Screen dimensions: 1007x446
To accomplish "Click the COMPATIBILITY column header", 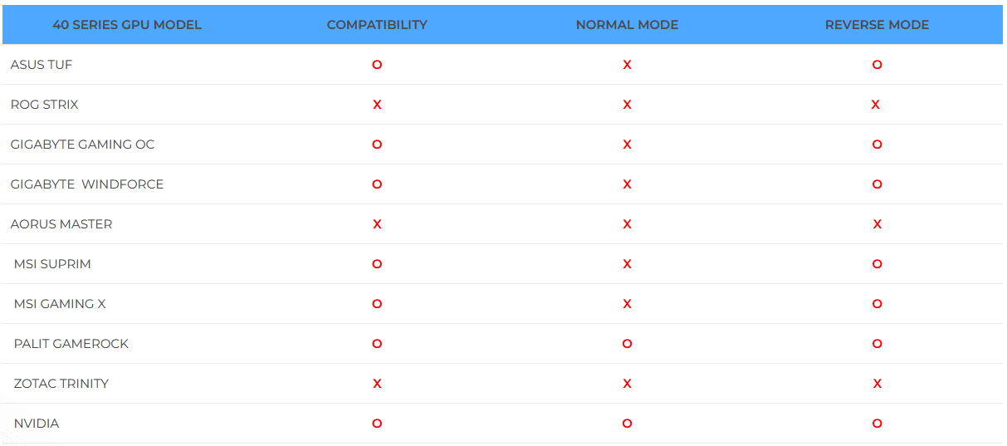I will 377,25.
